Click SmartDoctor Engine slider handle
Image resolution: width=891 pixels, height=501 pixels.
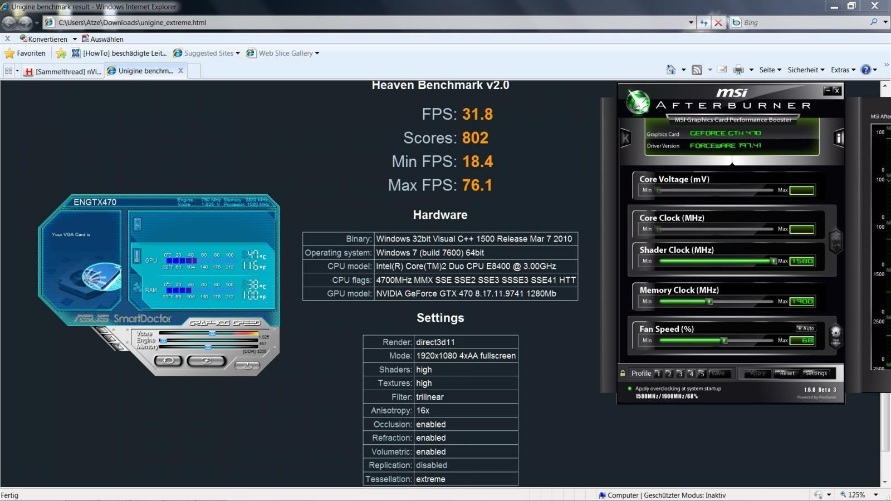(163, 340)
